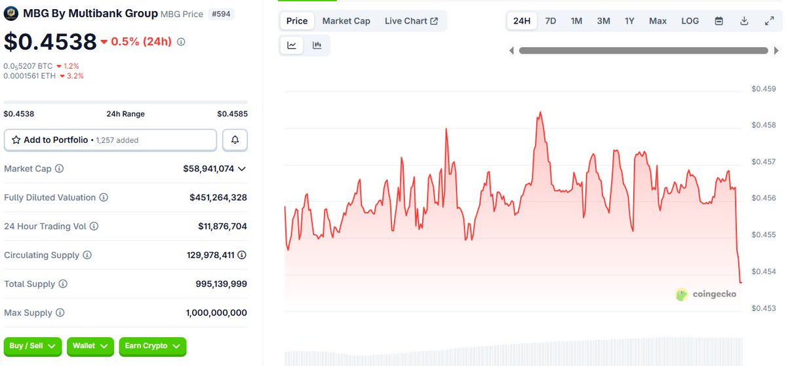This screenshot has height=366, width=786.
Task: Click right arrow of chart scroller
Action: 776,50
